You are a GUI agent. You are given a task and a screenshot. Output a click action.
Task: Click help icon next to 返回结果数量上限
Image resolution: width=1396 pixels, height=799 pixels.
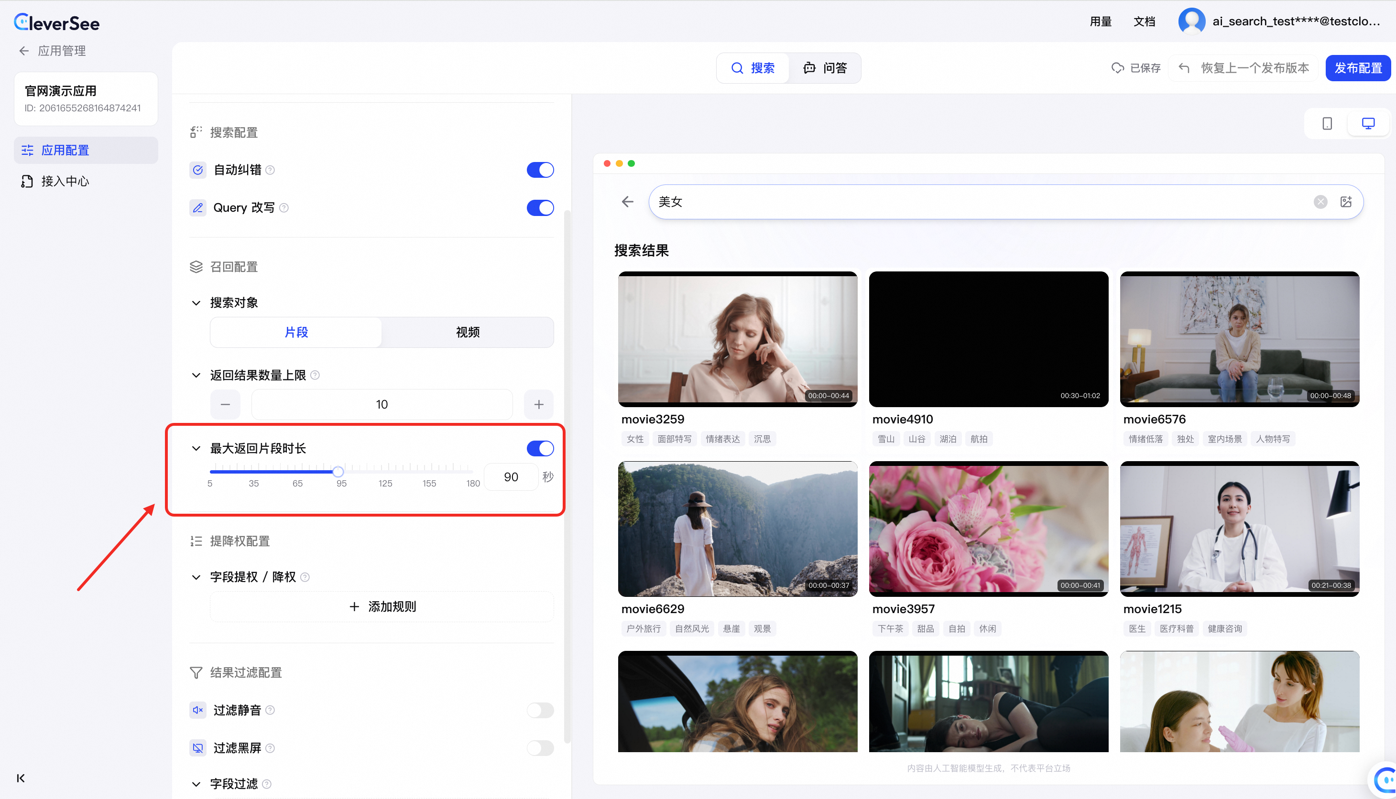tap(315, 375)
